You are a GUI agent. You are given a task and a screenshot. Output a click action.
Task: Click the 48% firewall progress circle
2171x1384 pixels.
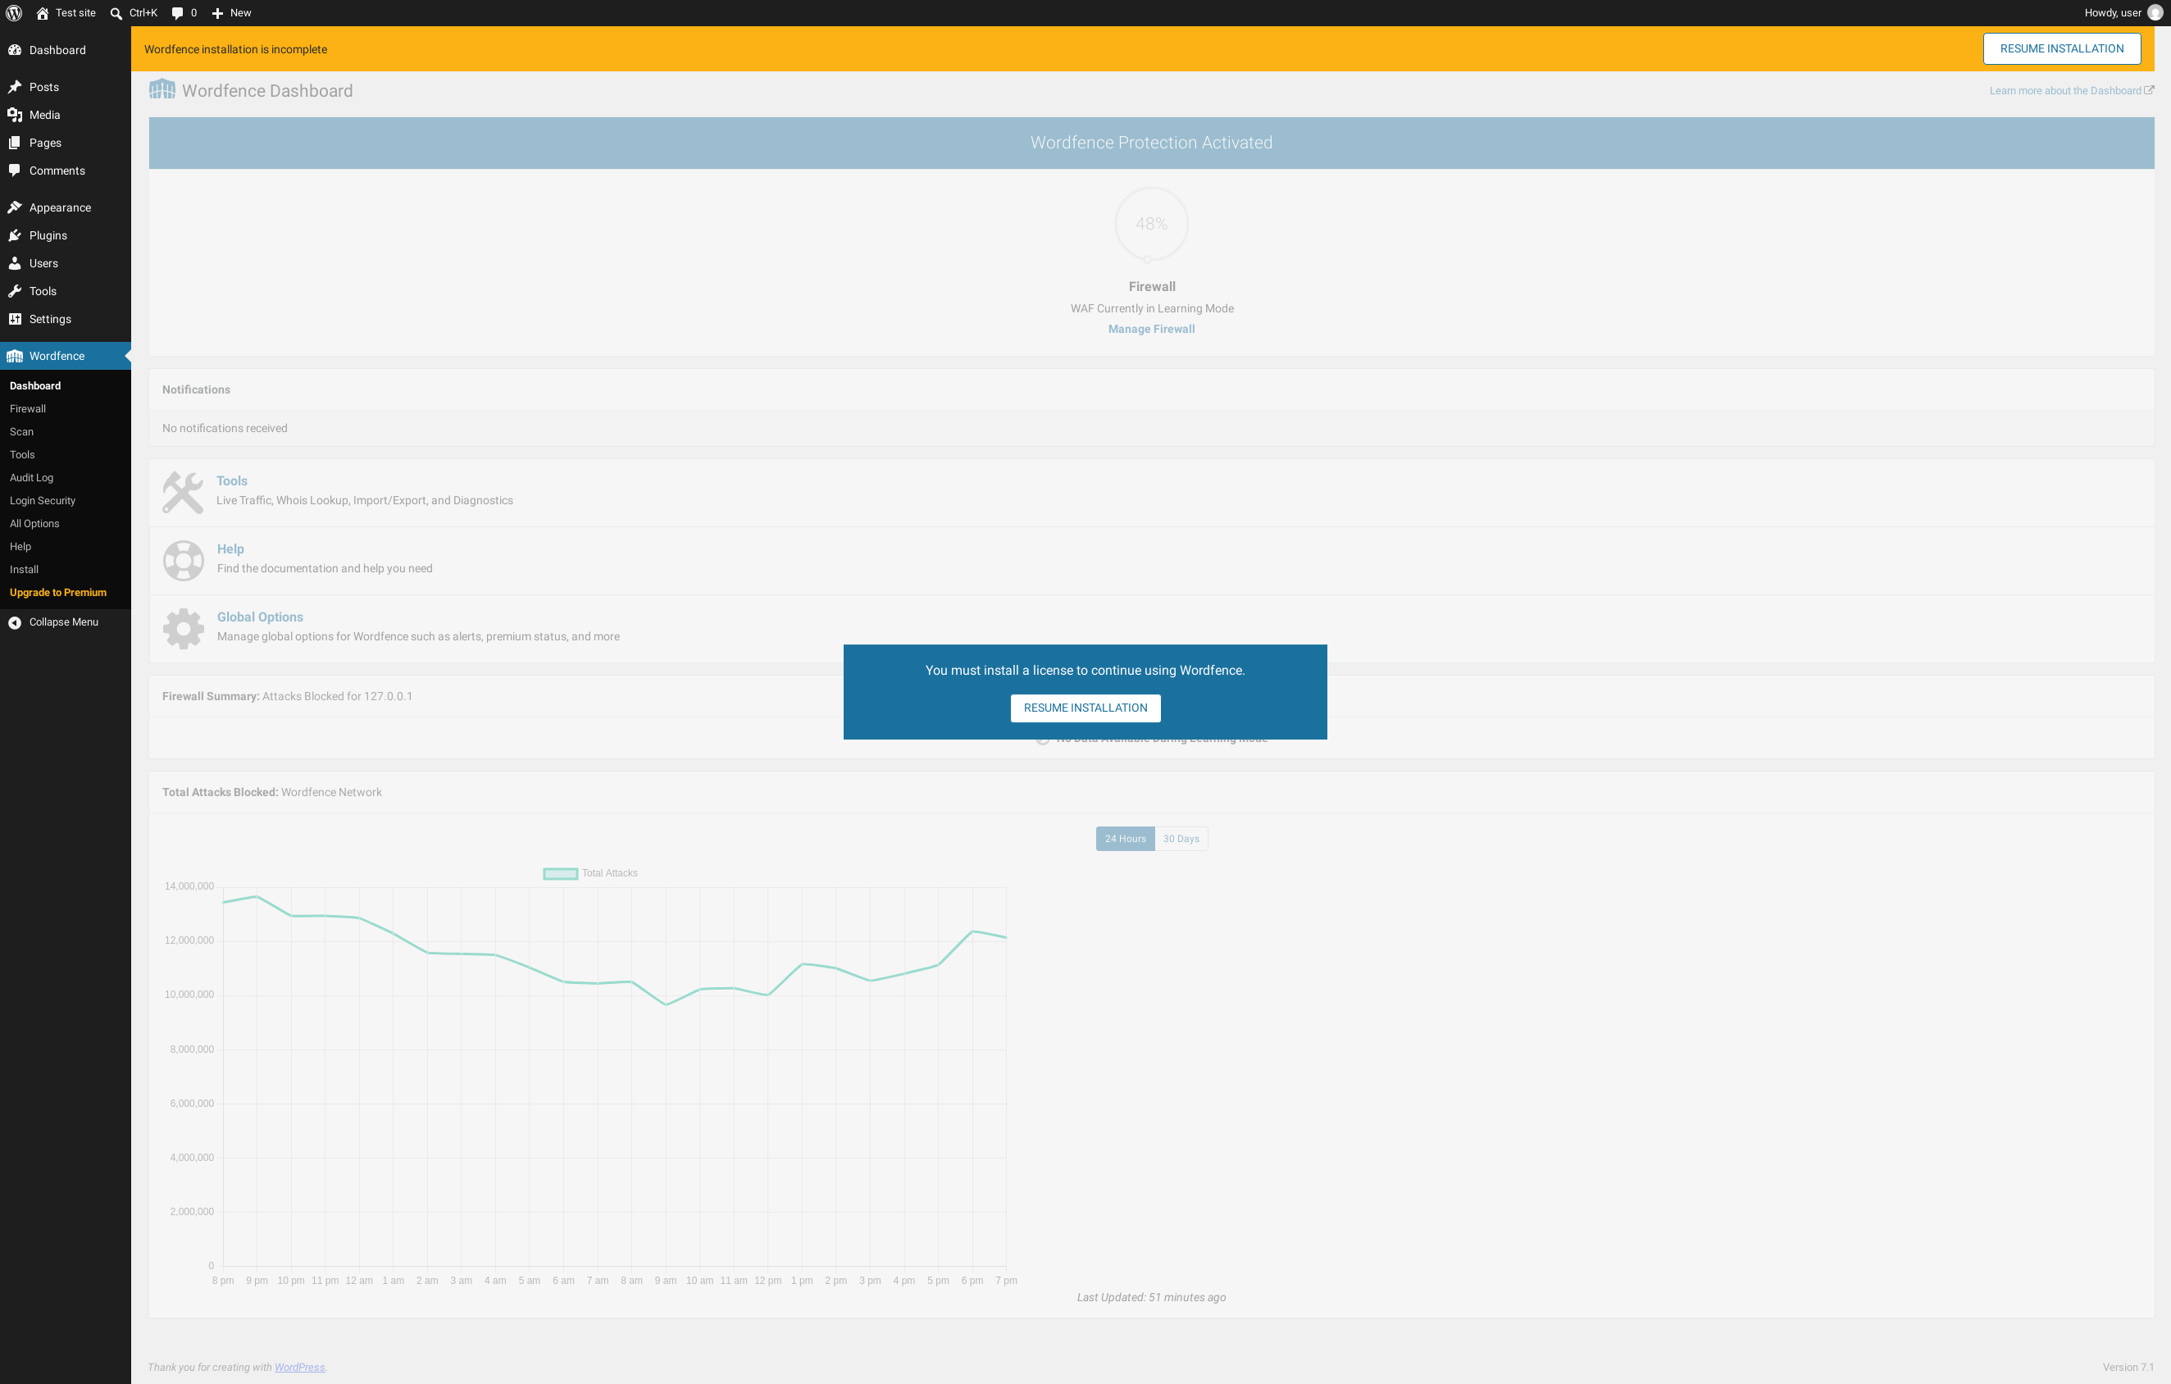coord(1151,224)
